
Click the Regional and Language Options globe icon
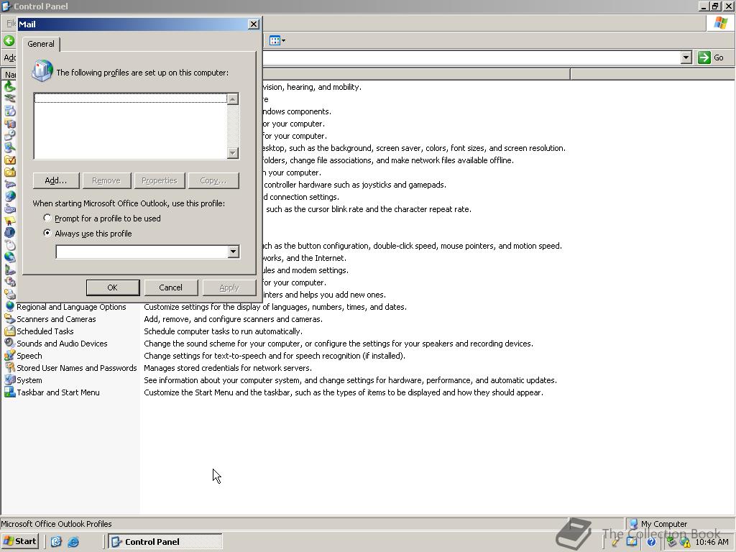[9, 306]
